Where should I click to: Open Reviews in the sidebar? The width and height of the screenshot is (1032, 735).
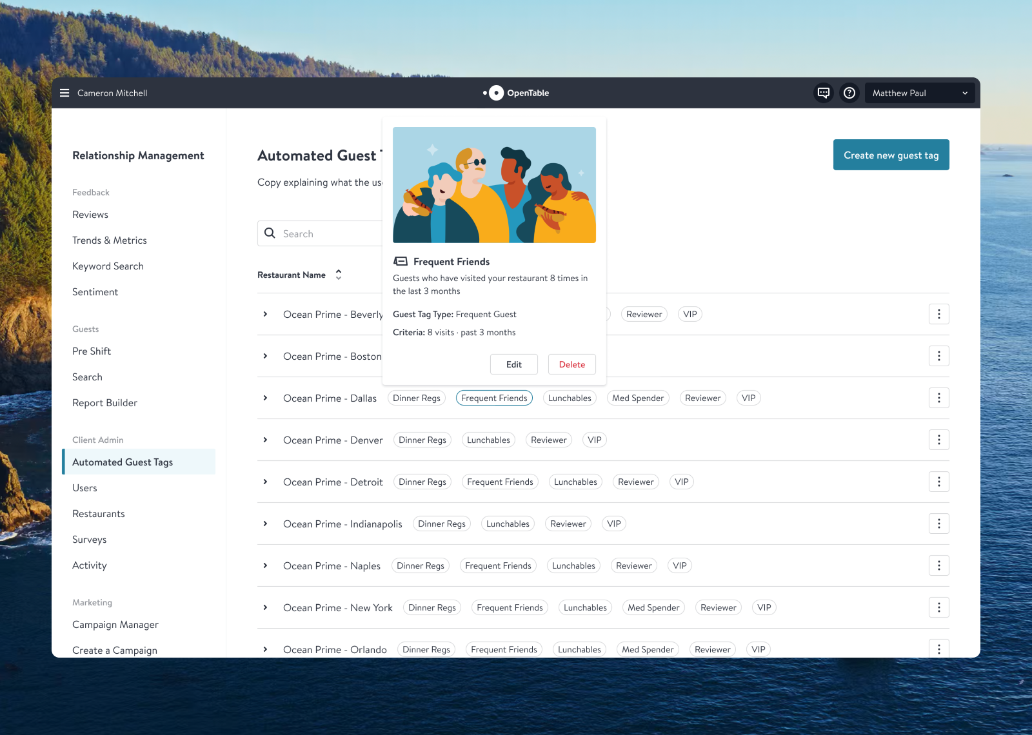90,215
